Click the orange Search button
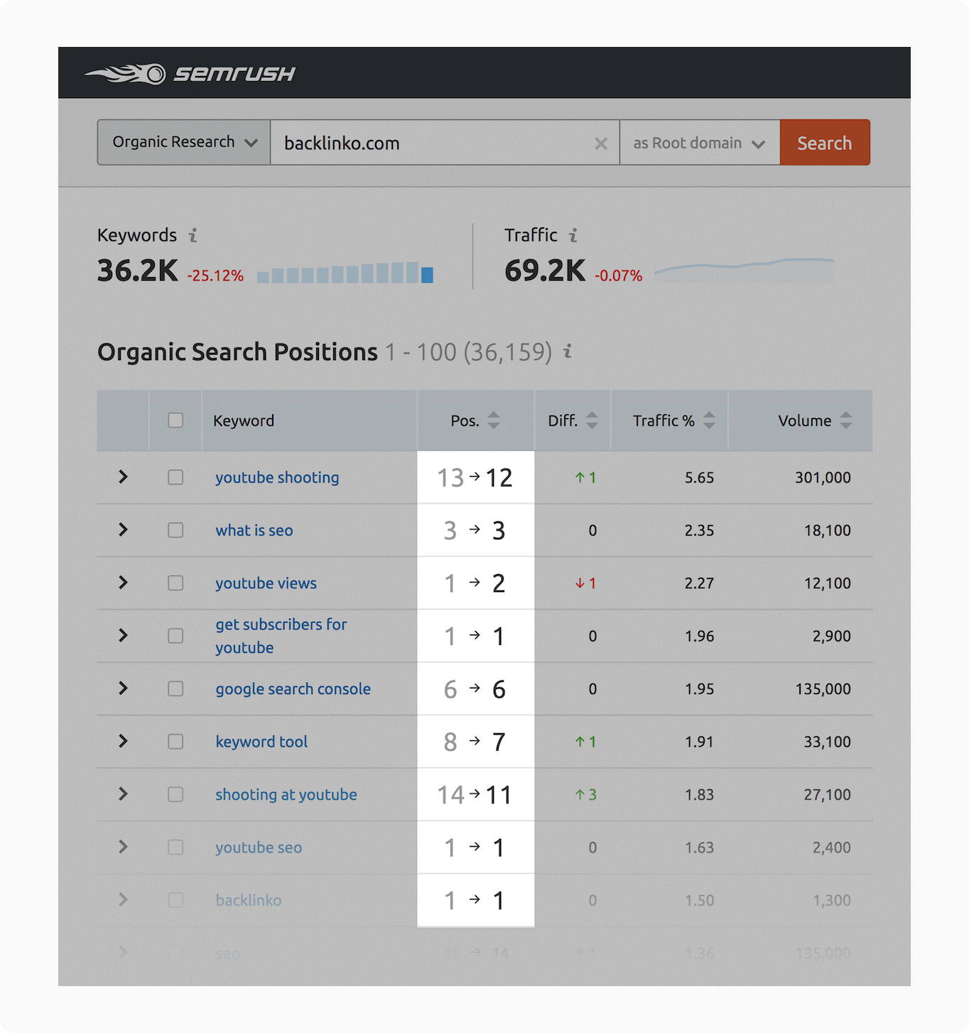The image size is (969, 1033). point(825,143)
